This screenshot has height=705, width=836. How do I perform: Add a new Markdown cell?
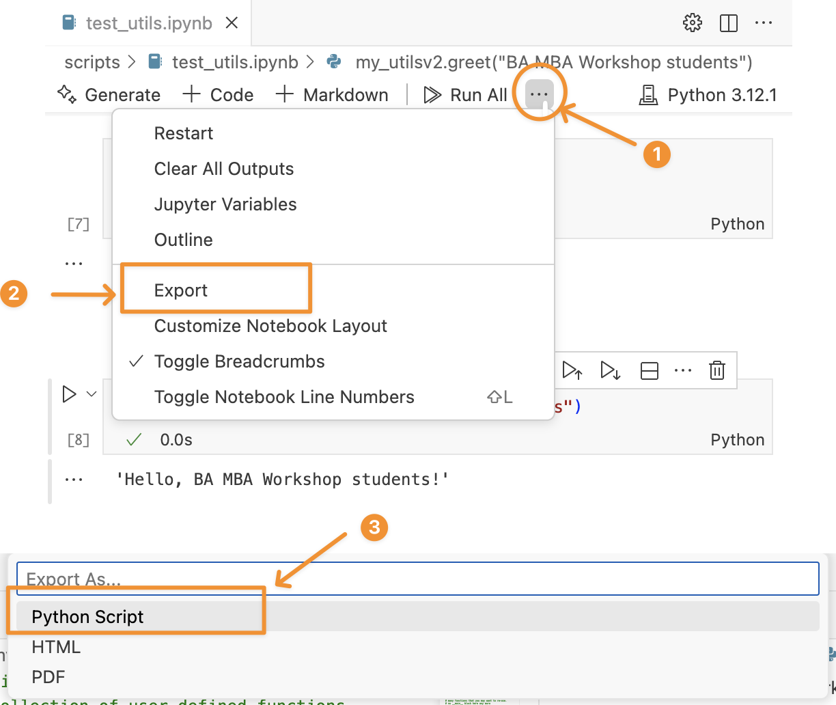coord(332,95)
